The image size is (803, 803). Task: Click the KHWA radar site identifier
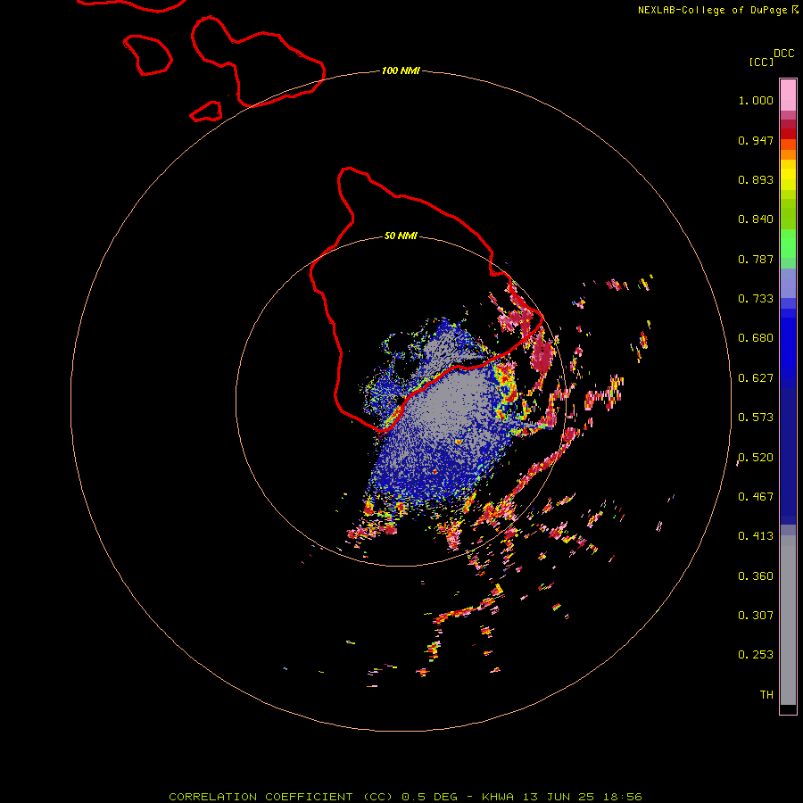(497, 797)
